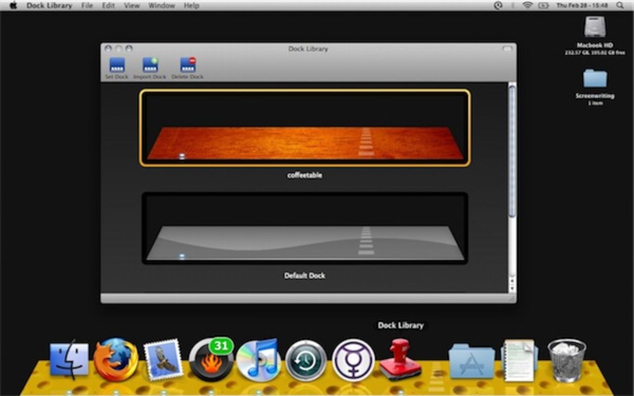Open iTunes from the dock
This screenshot has width=634, height=396.
(x=258, y=360)
